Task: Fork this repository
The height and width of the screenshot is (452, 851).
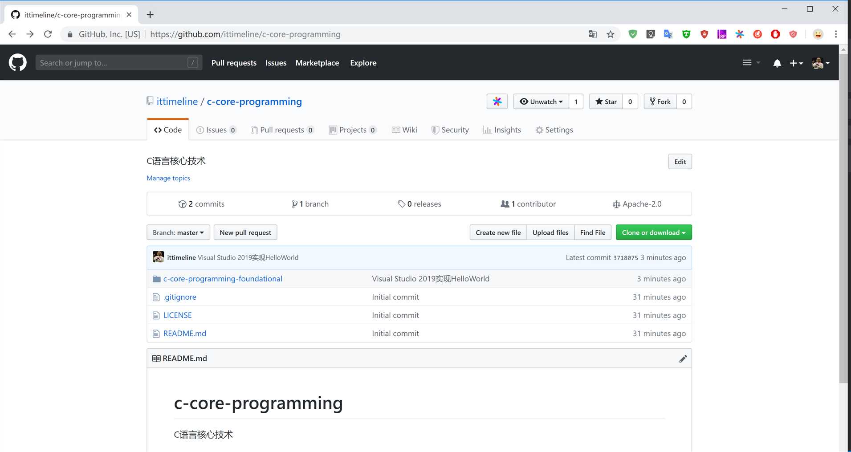Action: pos(660,102)
